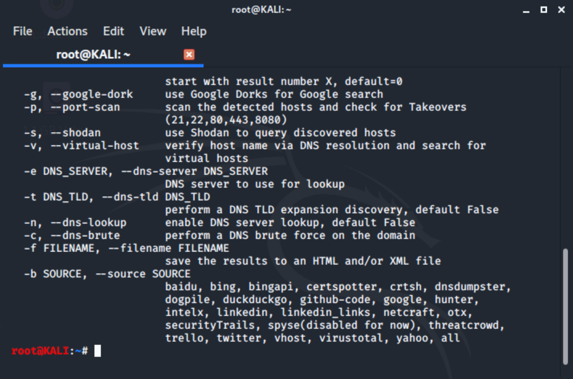
Task: Close the terminal window
Action: pyautogui.click(x=562, y=10)
